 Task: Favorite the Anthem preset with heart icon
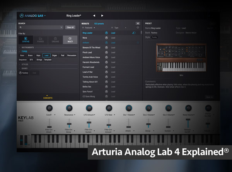pyautogui.click(x=138, y=43)
